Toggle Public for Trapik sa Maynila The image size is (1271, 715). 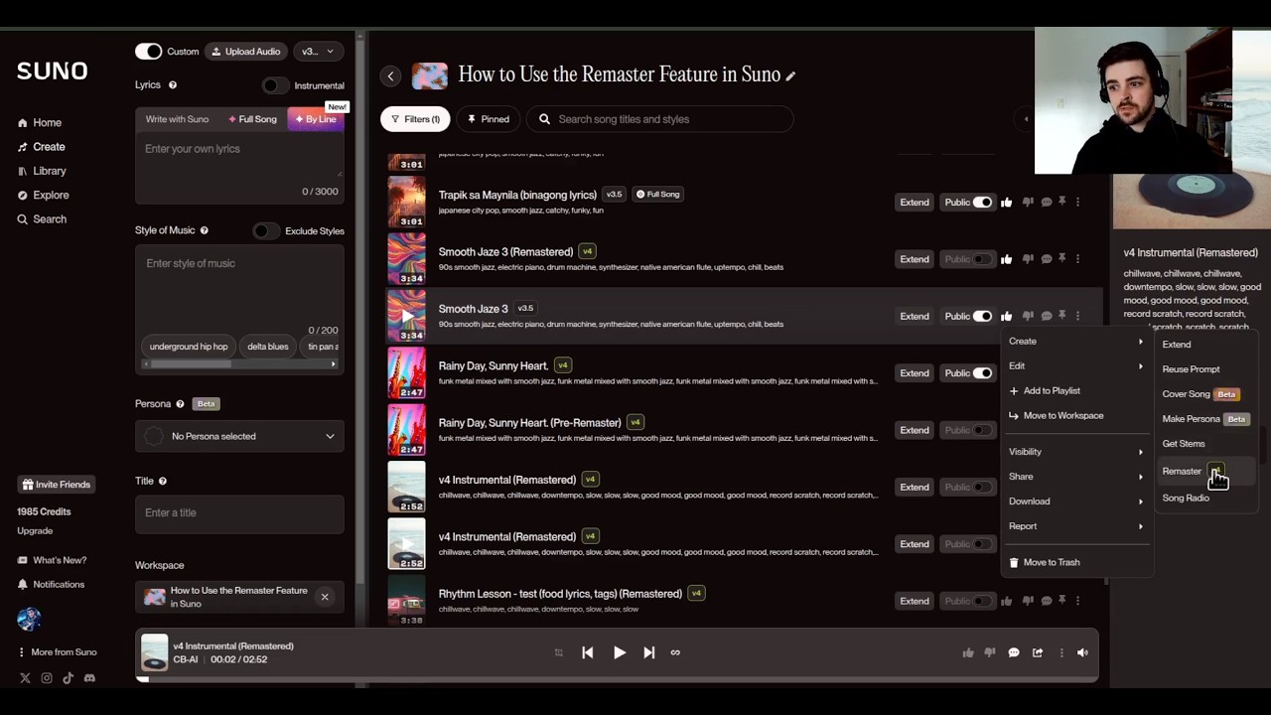point(982,203)
